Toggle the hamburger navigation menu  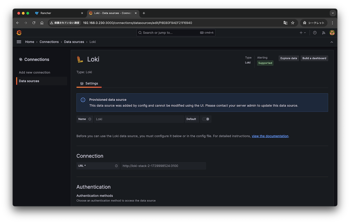pos(19,42)
